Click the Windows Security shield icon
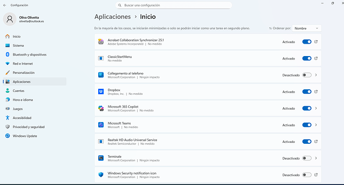This screenshot has height=185, width=344. tap(101, 175)
